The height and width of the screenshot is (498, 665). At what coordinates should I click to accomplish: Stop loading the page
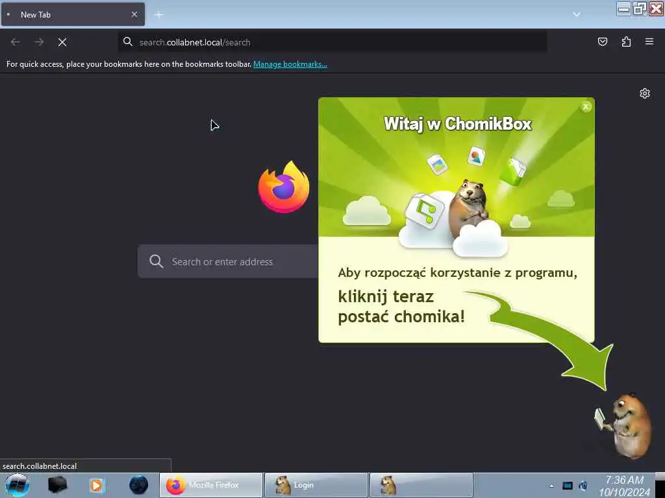point(62,42)
